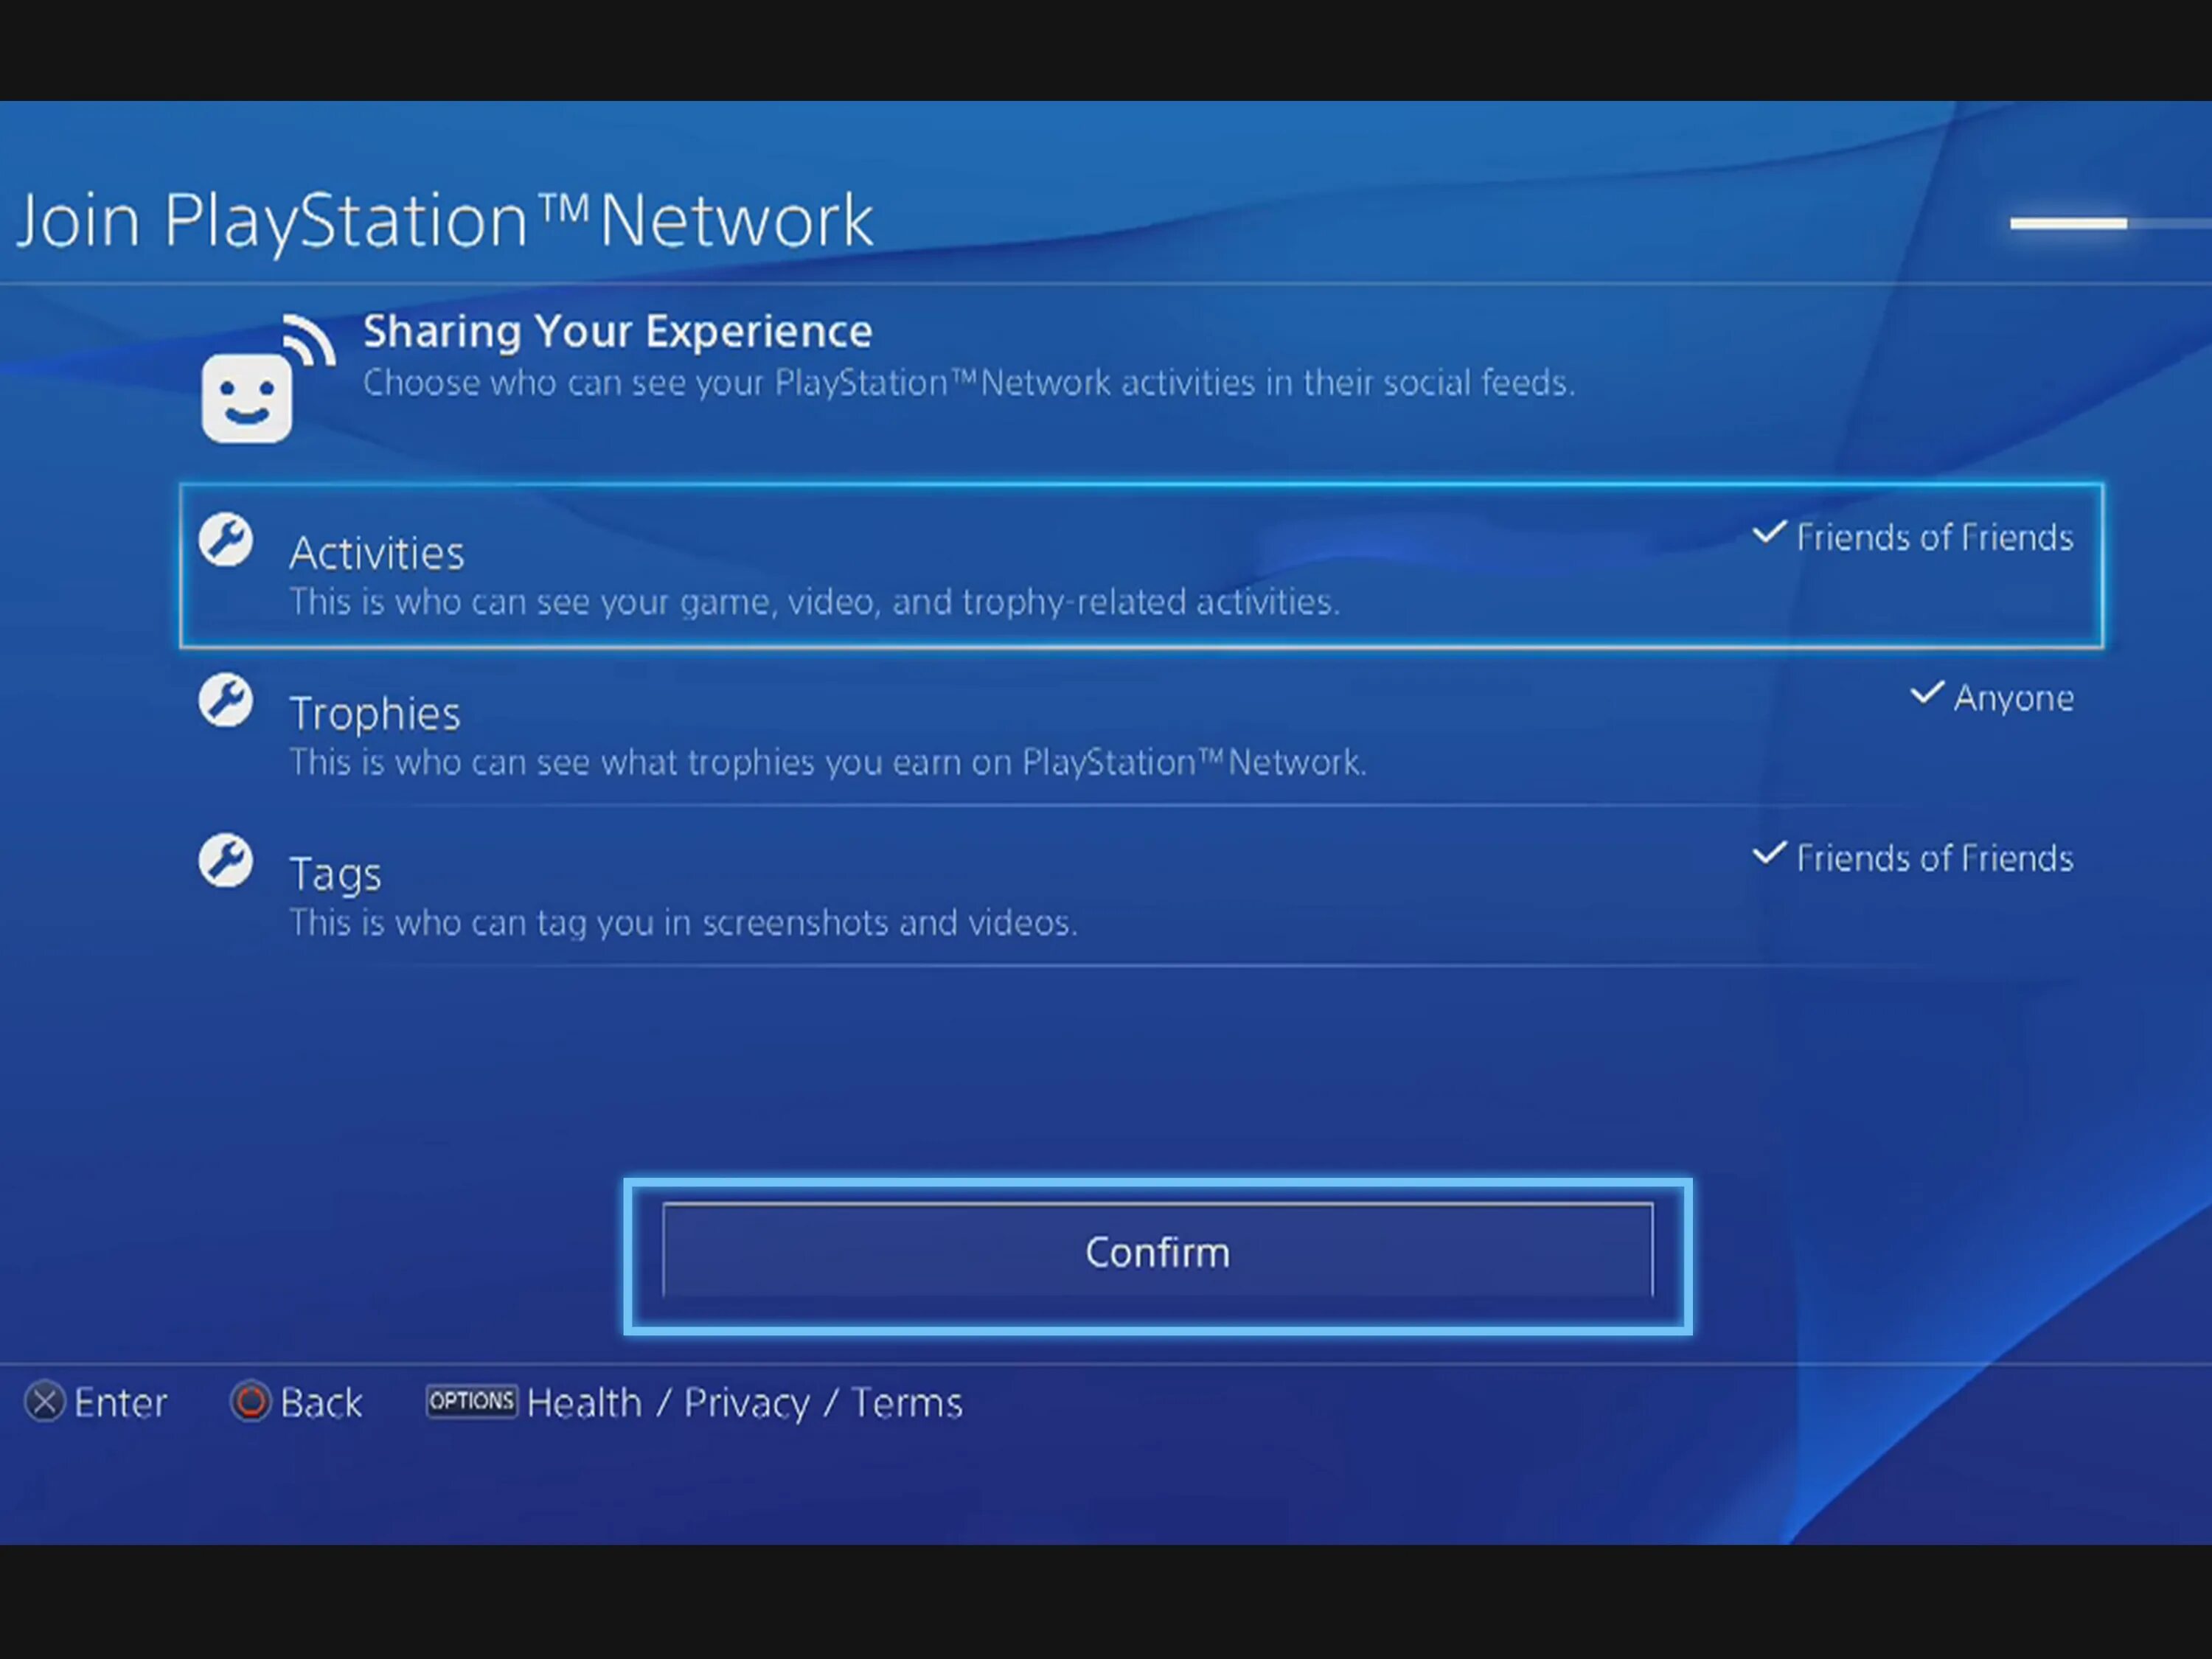
Task: Change Tags value Friends of Friends
Action: pos(1934,858)
